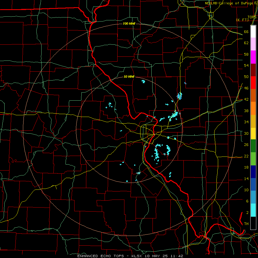Pick the gold legend color block

[253, 121]
